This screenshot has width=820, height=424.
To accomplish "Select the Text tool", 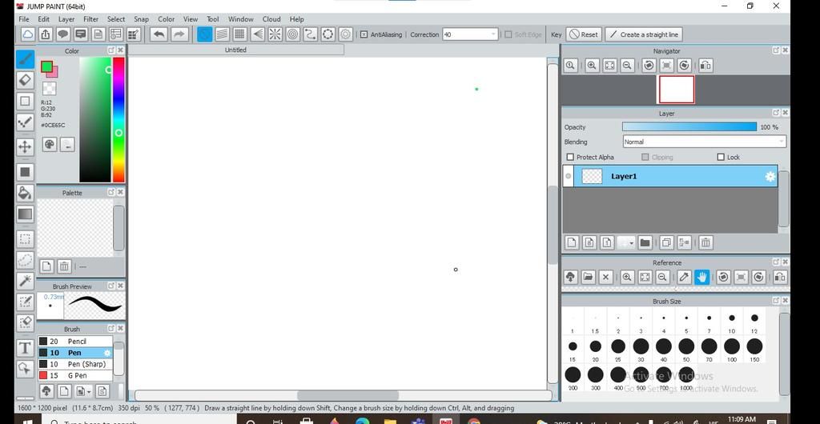I will [25, 348].
